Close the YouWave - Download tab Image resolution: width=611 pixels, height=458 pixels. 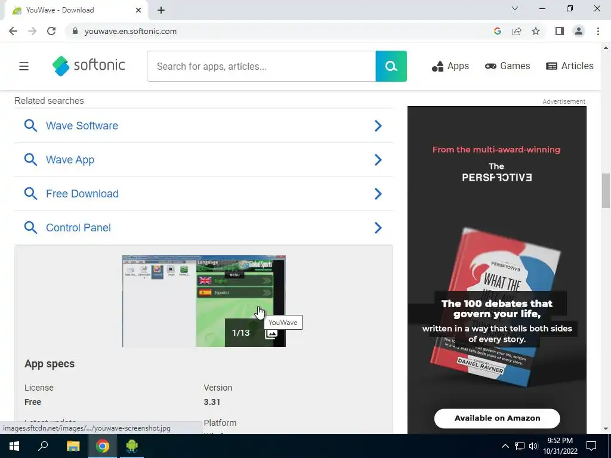(x=138, y=10)
